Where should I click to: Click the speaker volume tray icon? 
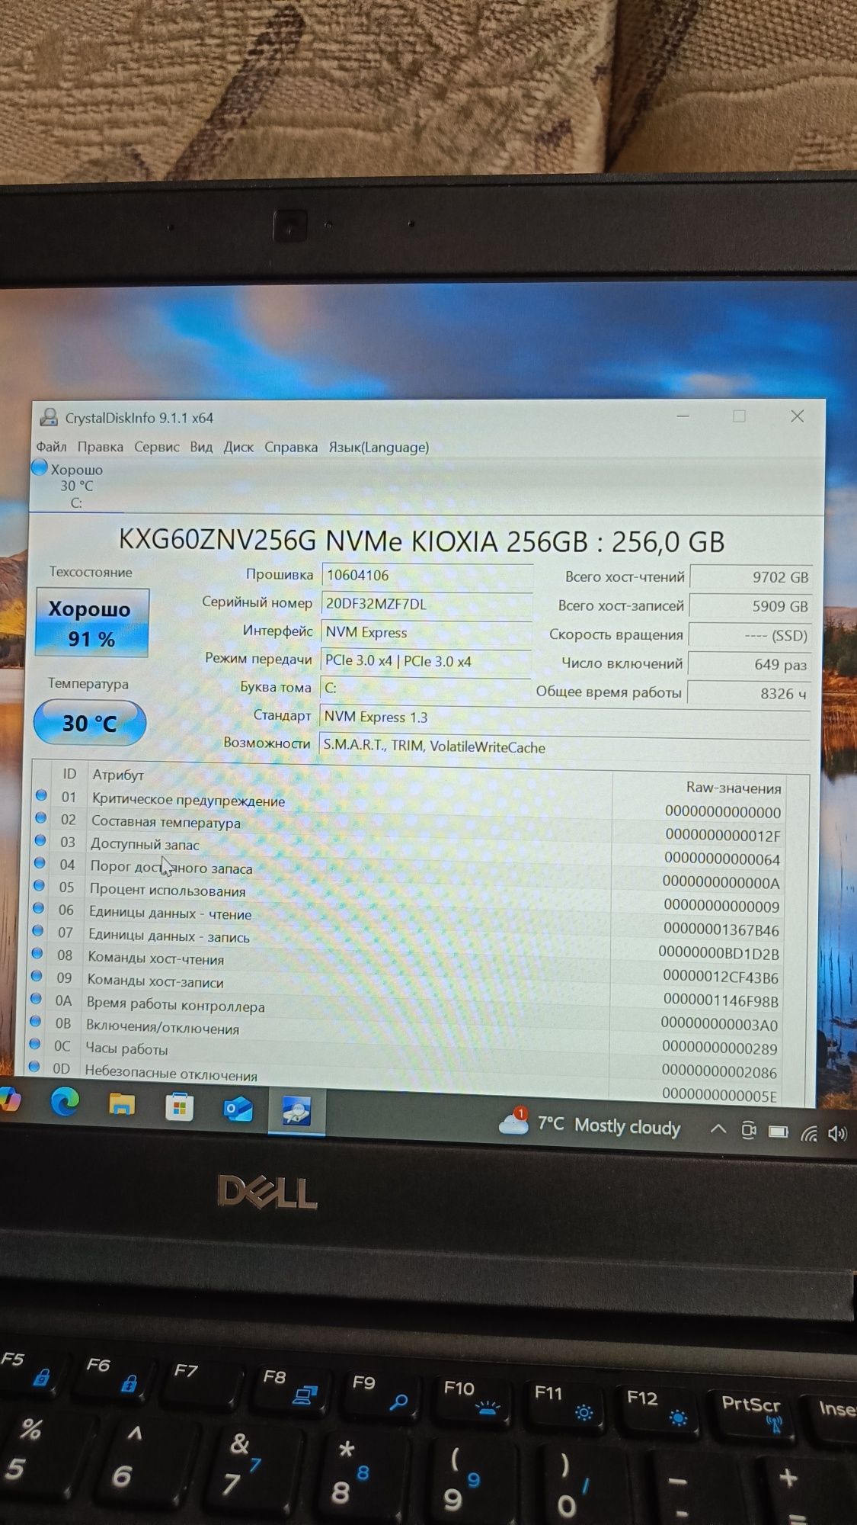tap(837, 1134)
